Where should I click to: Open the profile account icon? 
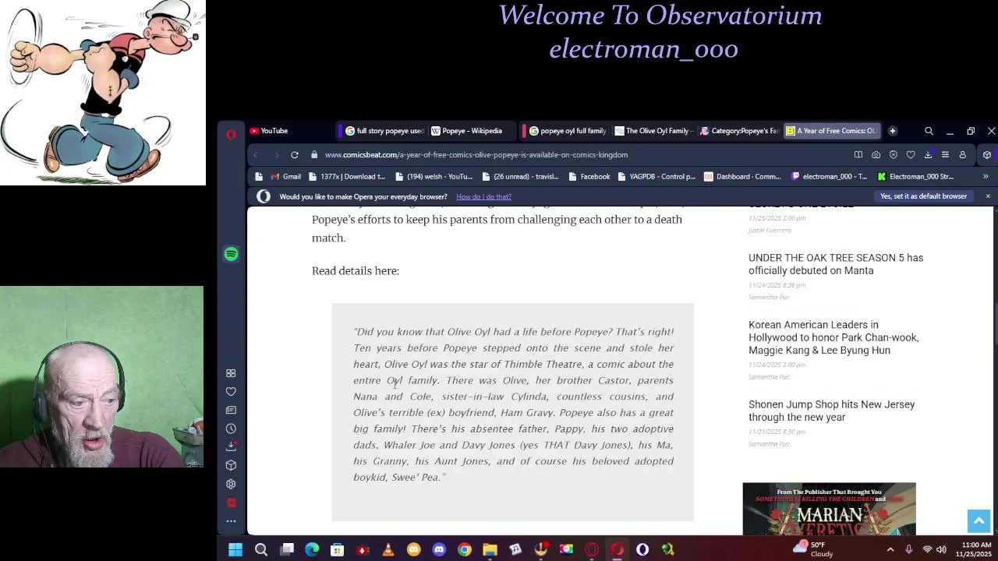pos(963,155)
